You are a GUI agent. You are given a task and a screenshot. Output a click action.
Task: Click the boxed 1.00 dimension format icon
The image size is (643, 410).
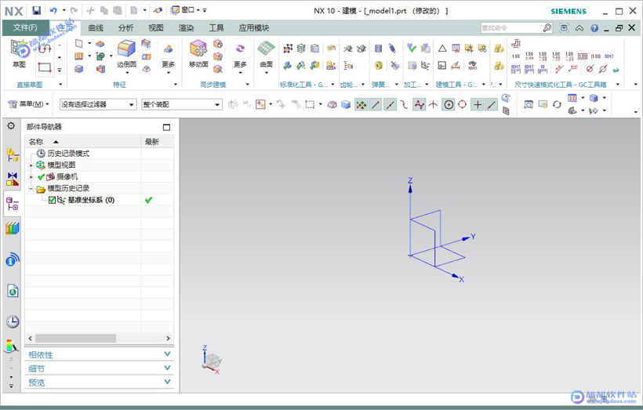coord(583,56)
